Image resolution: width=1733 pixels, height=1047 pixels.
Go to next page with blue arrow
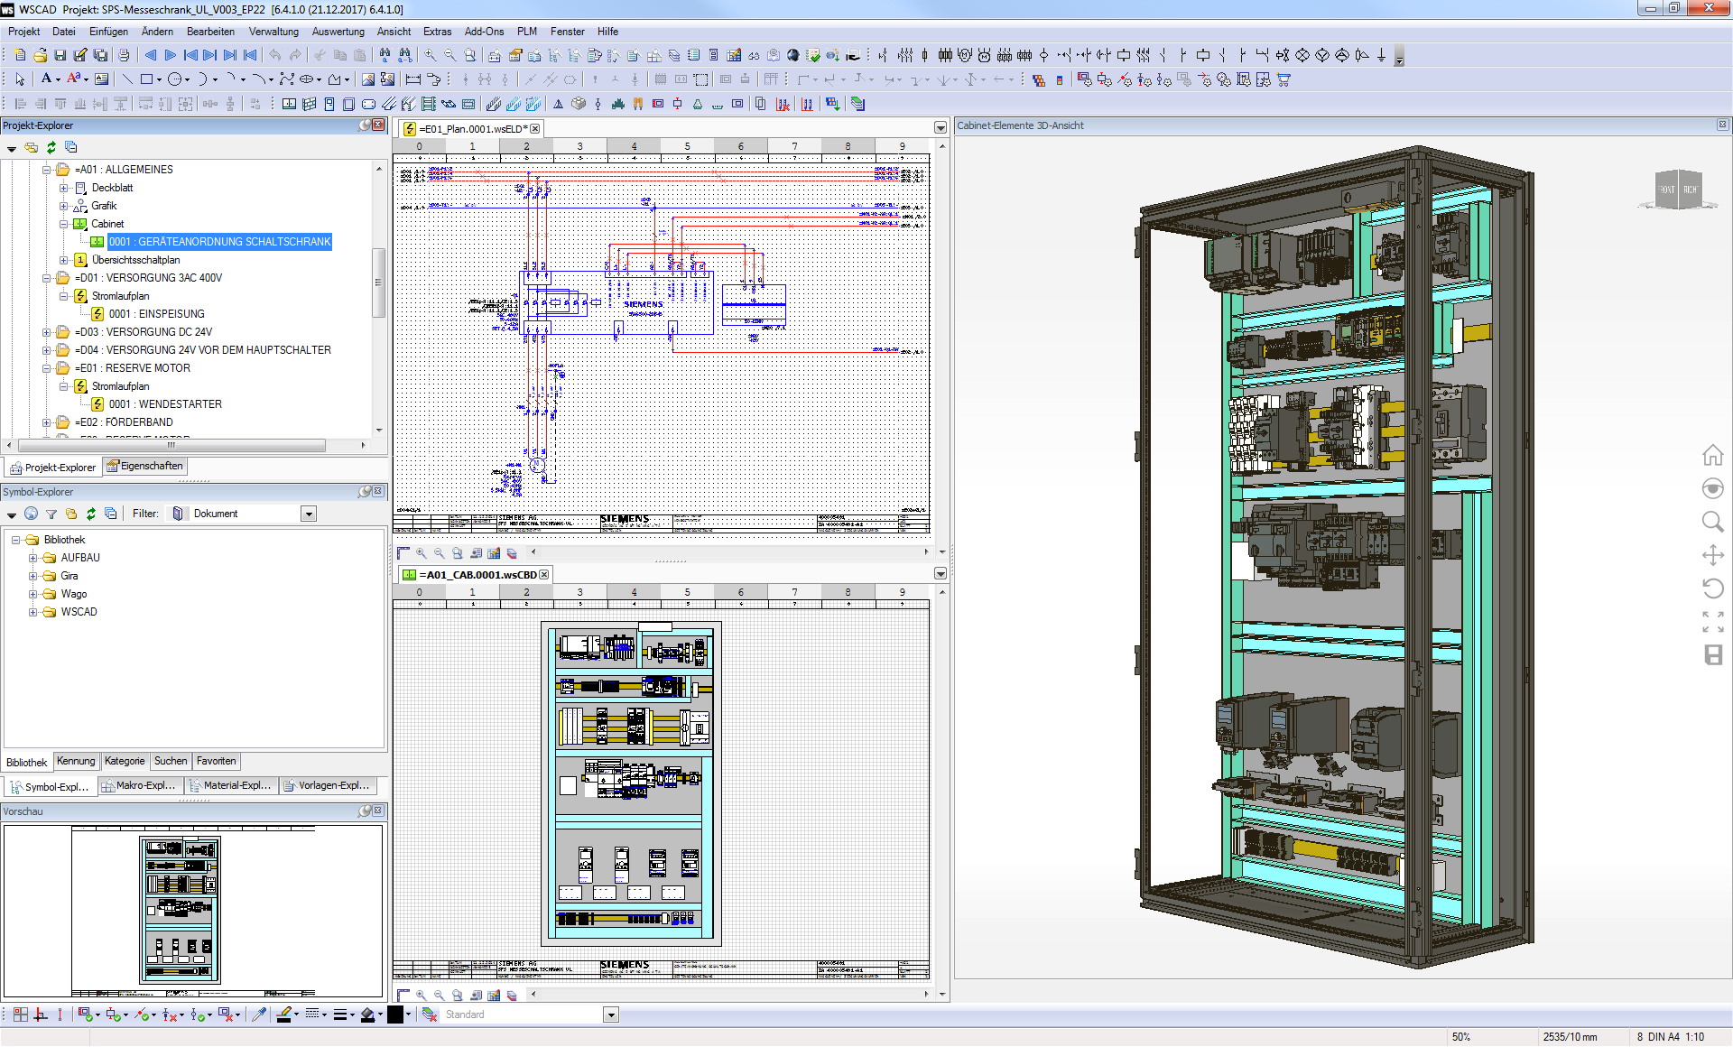pyautogui.click(x=170, y=56)
